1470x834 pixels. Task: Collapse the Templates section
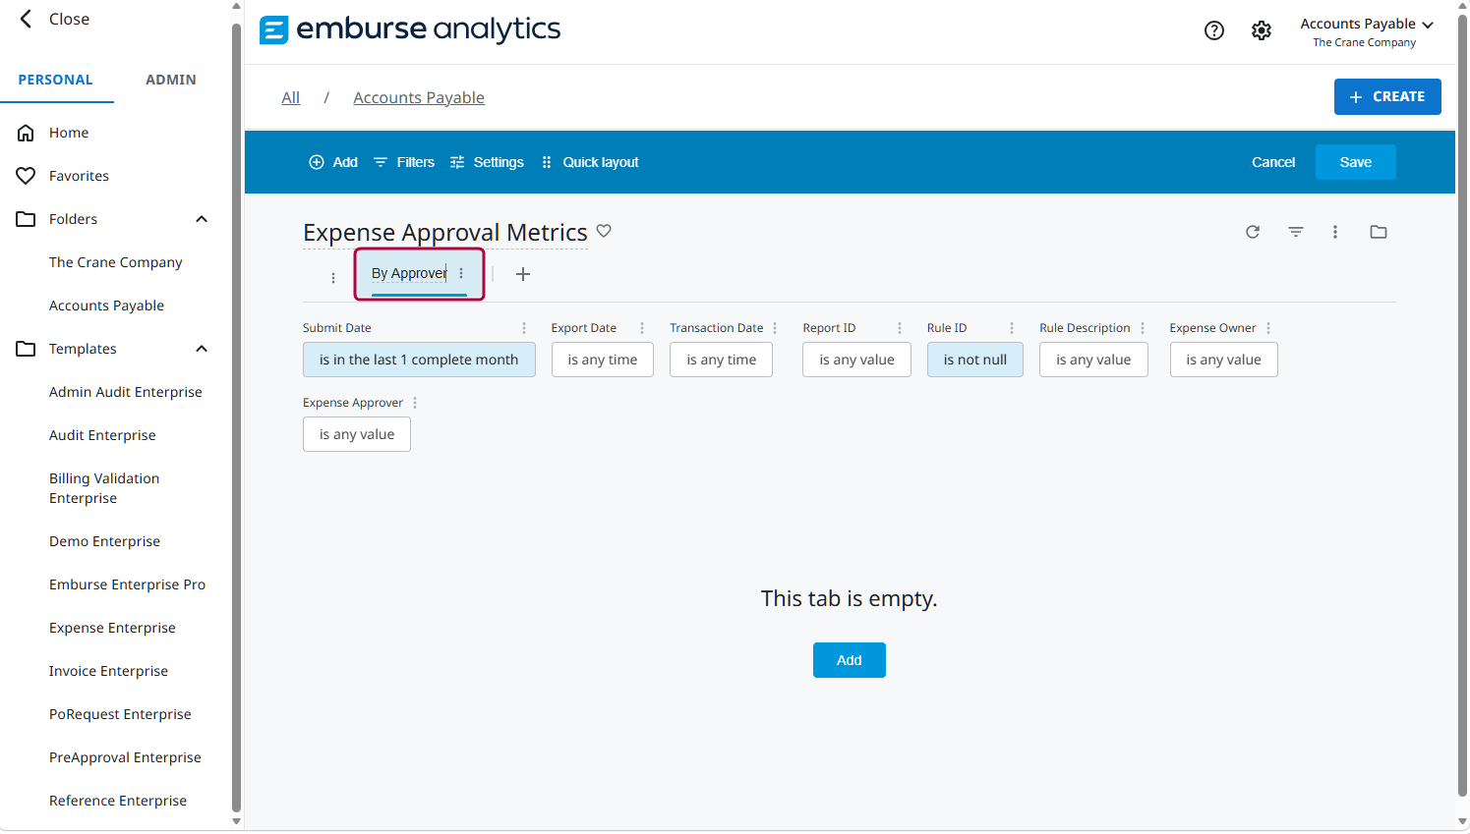pyautogui.click(x=202, y=349)
